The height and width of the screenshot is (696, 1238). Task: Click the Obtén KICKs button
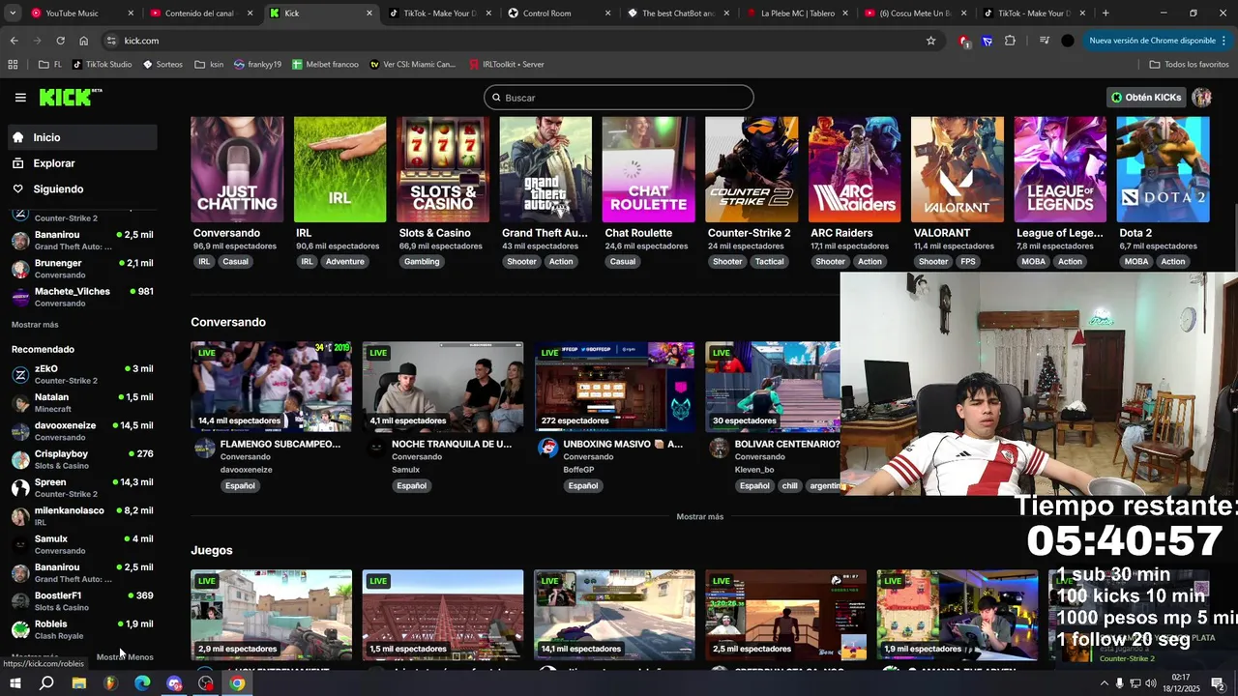coord(1146,98)
